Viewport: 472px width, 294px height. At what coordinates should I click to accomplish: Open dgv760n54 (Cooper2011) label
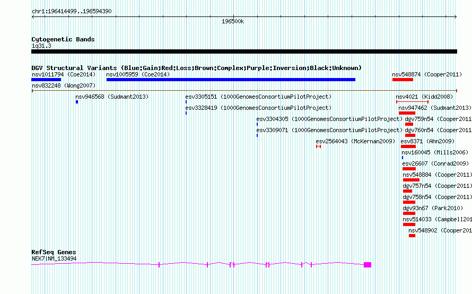point(438,130)
